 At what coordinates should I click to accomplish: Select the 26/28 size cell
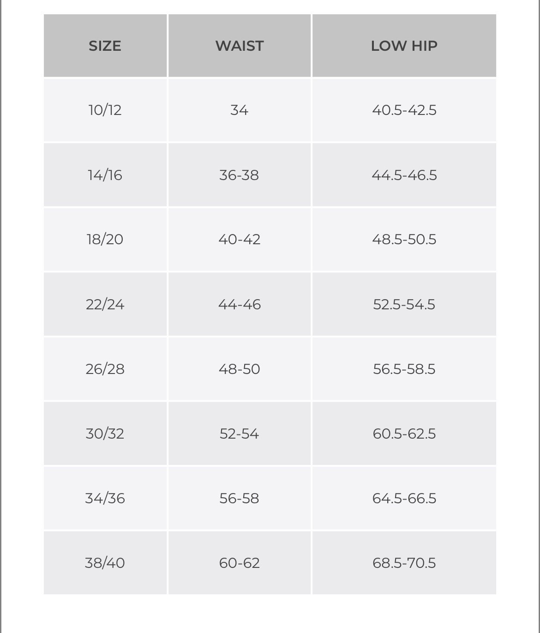tap(105, 369)
